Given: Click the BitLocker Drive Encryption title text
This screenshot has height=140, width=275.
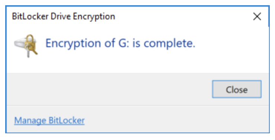Looking at the screenshot, I should click(x=64, y=17).
